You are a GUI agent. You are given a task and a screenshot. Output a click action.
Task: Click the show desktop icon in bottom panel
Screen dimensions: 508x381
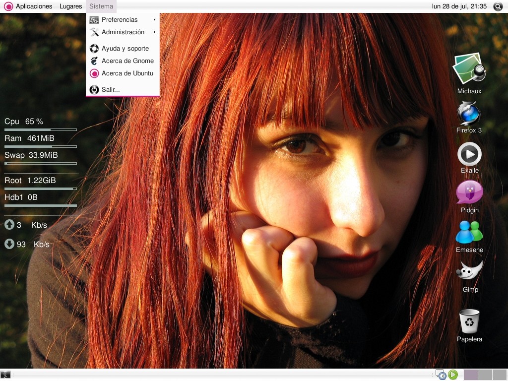coord(5,375)
